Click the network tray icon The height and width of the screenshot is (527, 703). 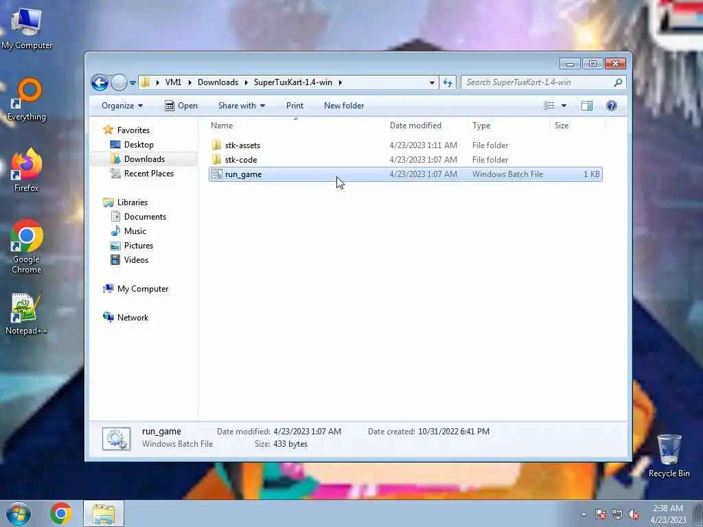617,515
